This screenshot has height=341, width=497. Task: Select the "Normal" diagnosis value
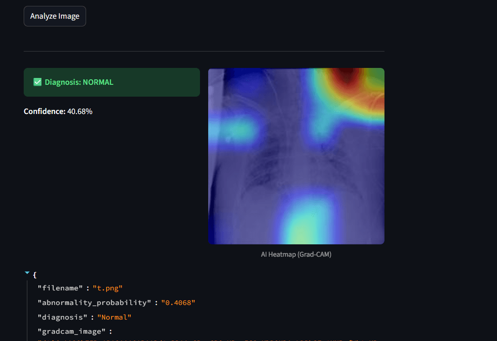(114, 317)
